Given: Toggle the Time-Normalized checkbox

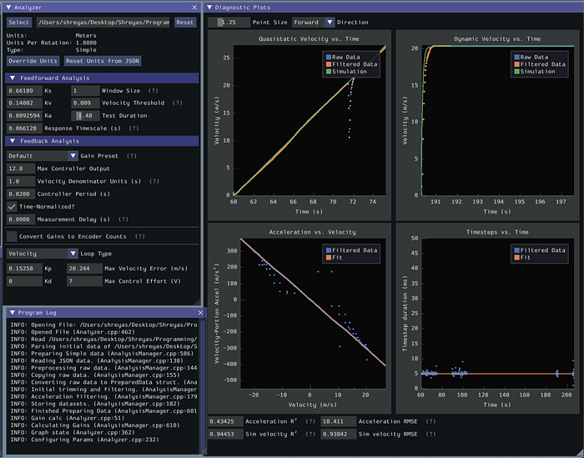Looking at the screenshot, I should pos(12,207).
